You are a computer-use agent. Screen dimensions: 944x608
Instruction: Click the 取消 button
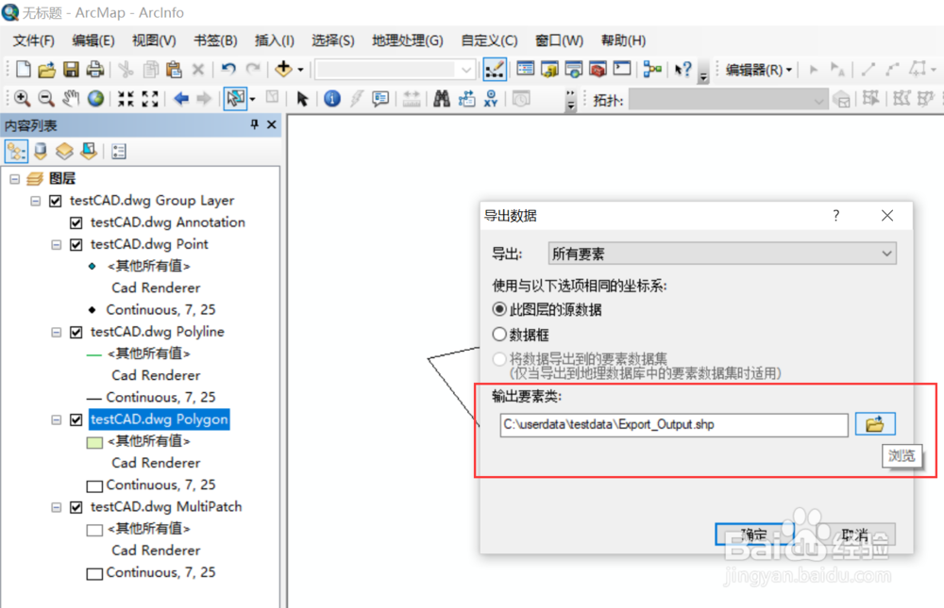855,534
